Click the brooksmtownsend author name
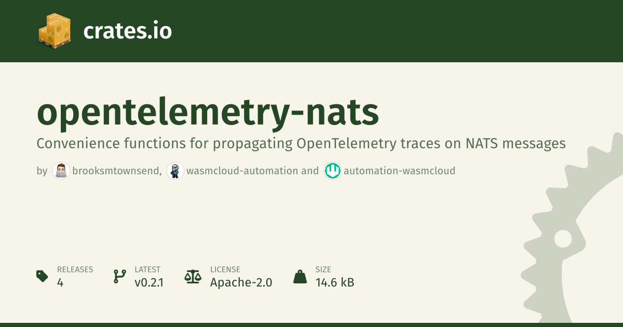623x327 pixels. [117, 171]
